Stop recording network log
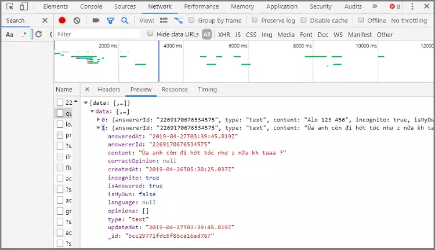 click(62, 20)
